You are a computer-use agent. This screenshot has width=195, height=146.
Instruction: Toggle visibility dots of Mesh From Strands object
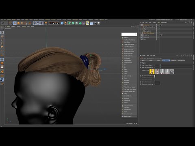[158, 33]
